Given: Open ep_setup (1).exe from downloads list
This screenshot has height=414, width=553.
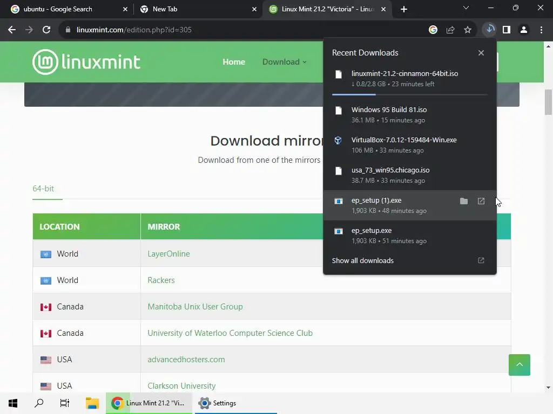Looking at the screenshot, I should (x=481, y=201).
